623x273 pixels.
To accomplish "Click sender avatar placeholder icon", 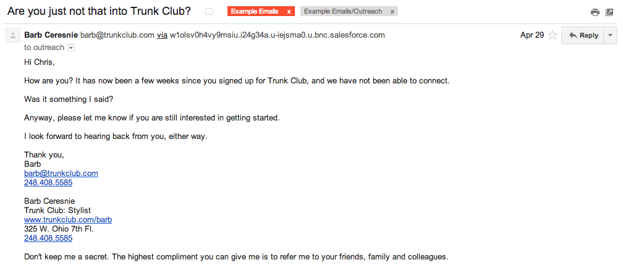I will pos(11,36).
